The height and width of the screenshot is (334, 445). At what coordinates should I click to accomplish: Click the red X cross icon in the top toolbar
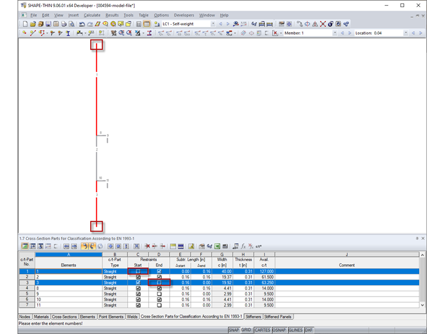323,24
